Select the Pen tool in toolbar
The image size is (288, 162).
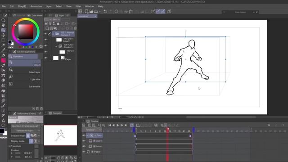[3, 55]
